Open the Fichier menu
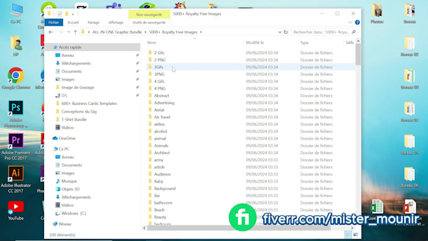Viewport: 428px width, 241px height. pos(53,23)
